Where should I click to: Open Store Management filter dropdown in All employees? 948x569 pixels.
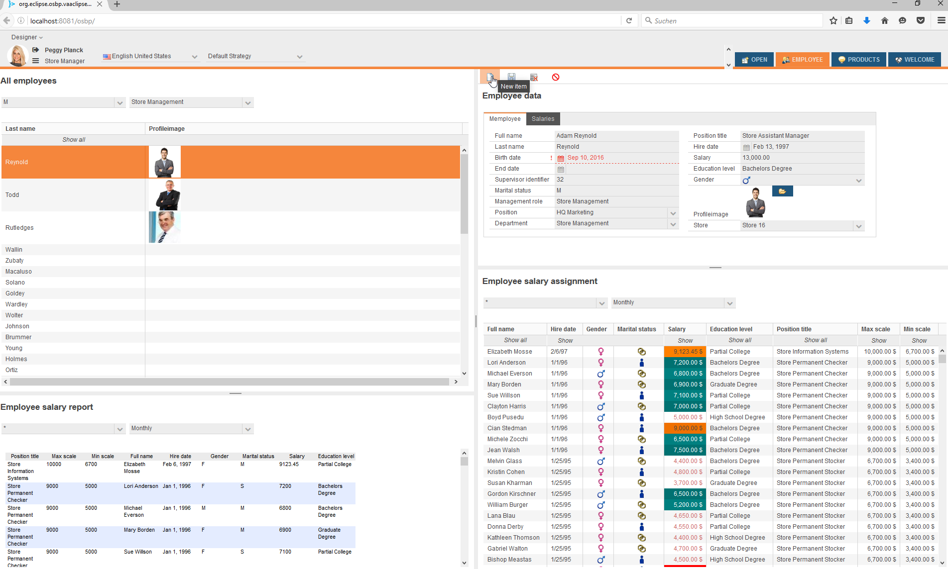[248, 103]
